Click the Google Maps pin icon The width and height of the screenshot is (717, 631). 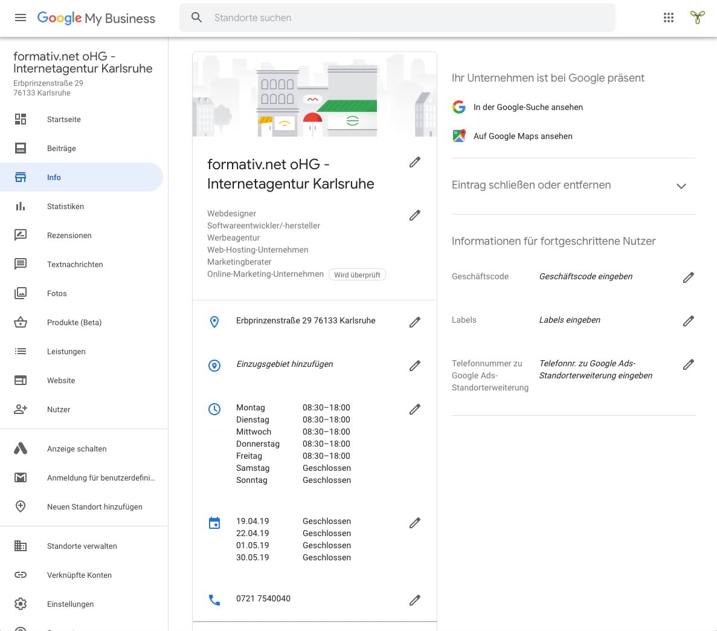click(x=459, y=136)
